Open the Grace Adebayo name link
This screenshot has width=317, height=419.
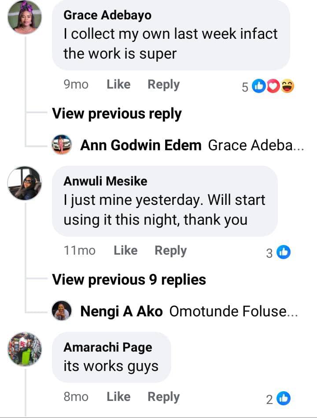click(107, 15)
